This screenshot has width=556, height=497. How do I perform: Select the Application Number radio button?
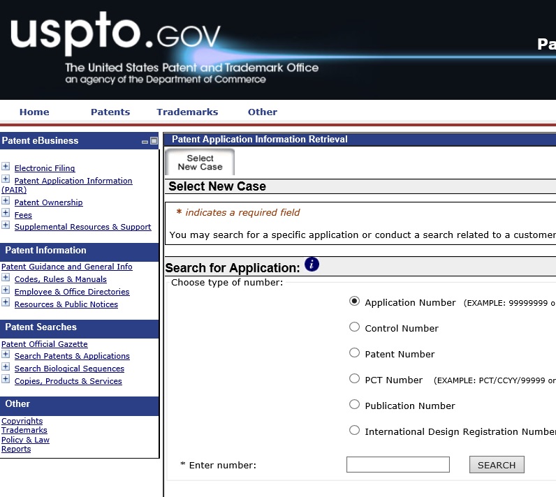pos(354,301)
